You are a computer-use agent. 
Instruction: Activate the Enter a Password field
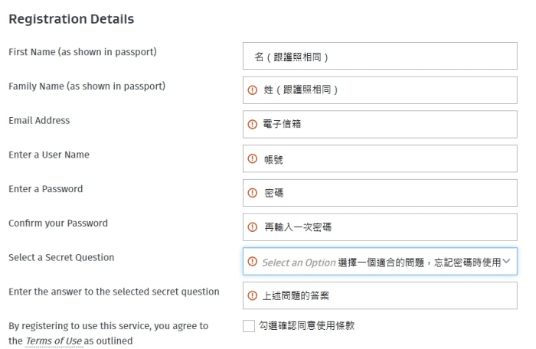coord(380,193)
